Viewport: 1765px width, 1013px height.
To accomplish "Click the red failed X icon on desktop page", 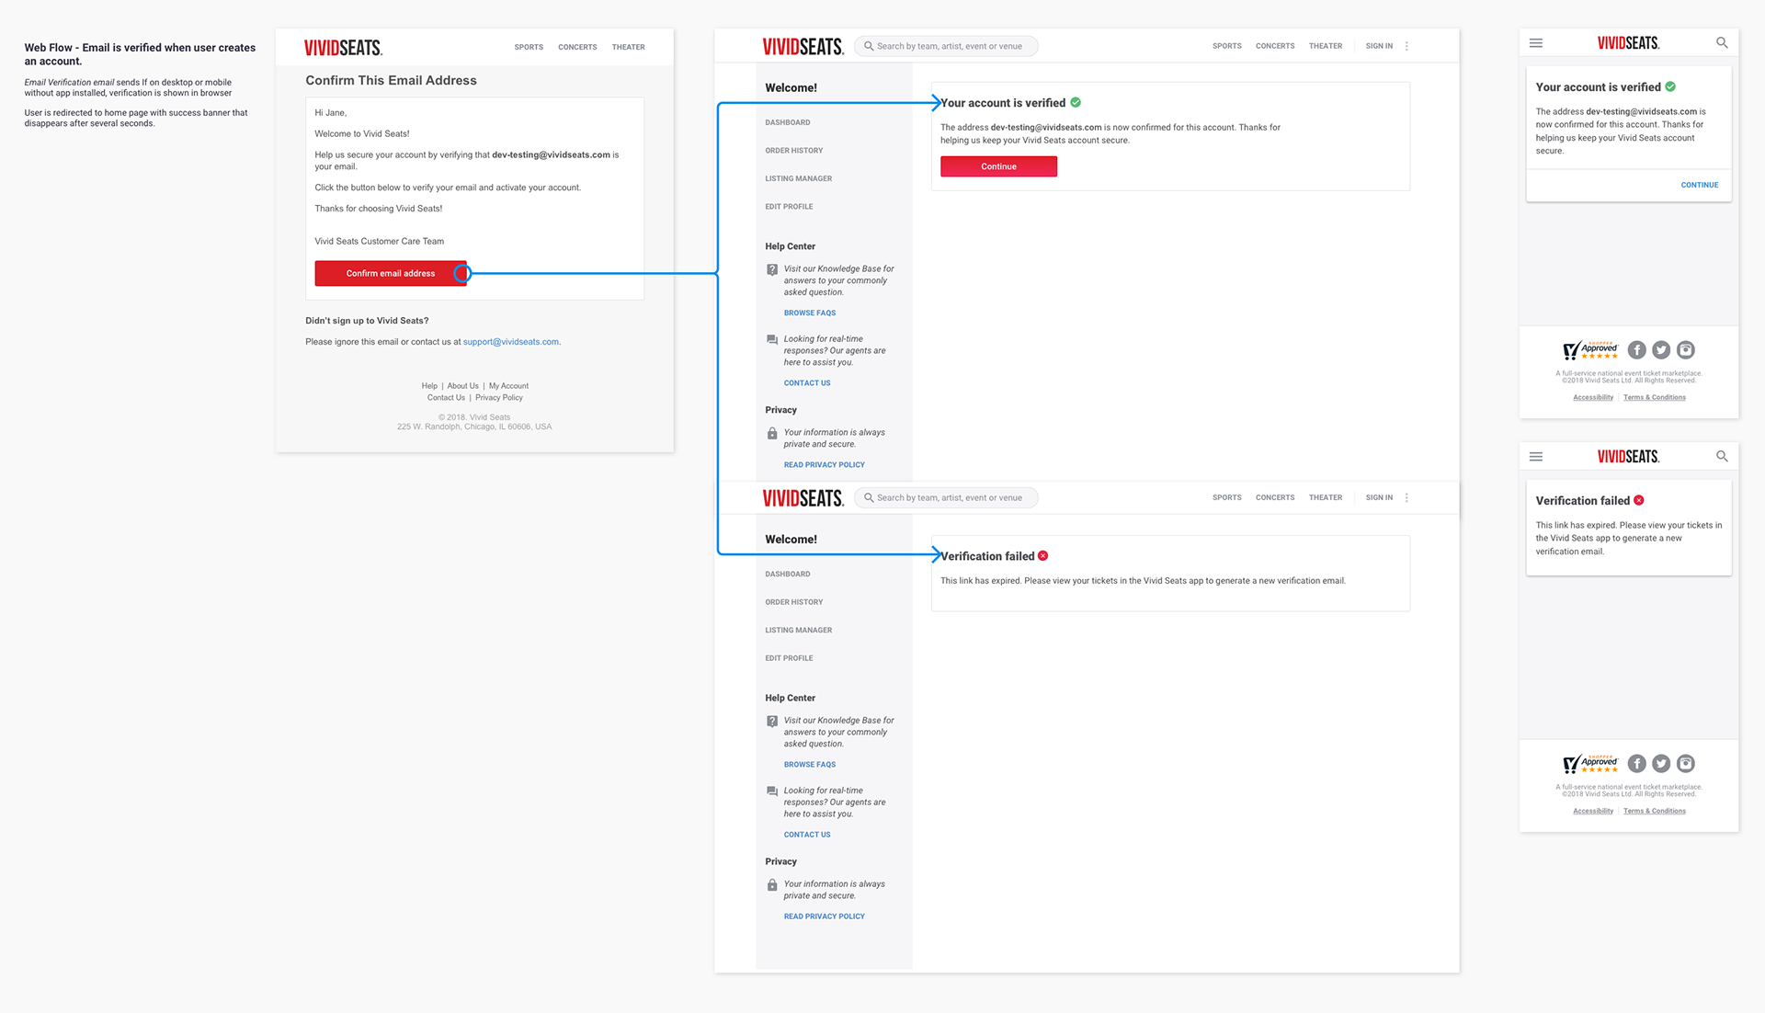I will coord(1043,556).
